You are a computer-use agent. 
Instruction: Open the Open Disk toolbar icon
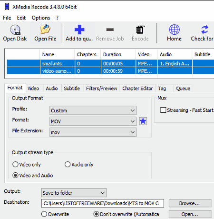15,30
